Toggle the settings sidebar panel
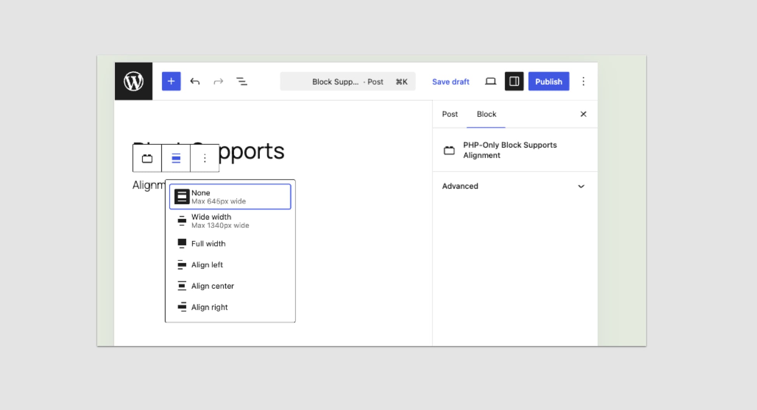The width and height of the screenshot is (757, 410). [x=514, y=81]
